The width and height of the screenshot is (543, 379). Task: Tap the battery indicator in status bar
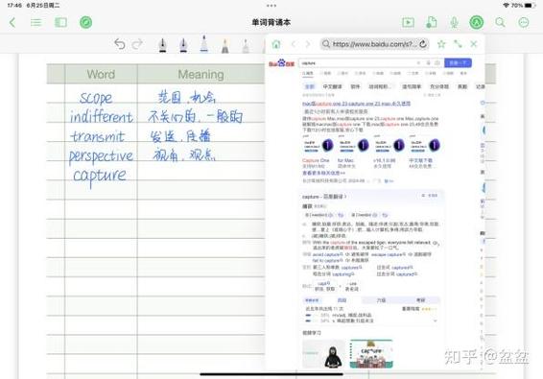pyautogui.click(x=530, y=6)
